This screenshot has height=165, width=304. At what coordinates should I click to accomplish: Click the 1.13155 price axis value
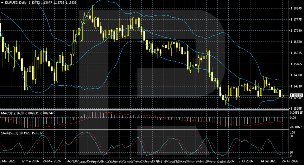(296, 108)
